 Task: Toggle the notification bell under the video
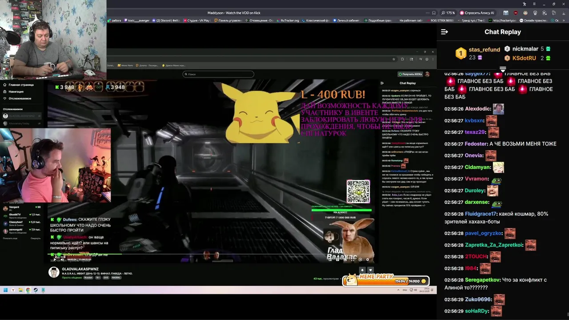click(x=362, y=270)
